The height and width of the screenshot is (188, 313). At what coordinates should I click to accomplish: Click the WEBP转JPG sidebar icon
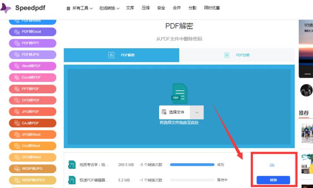(17, 168)
